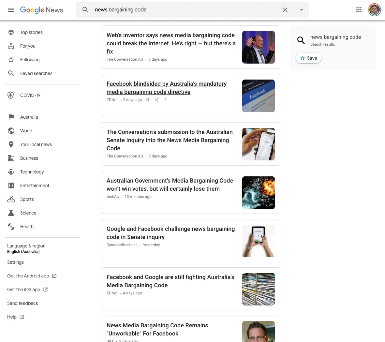
Task: Open the World section label
Action: [x=26, y=131]
